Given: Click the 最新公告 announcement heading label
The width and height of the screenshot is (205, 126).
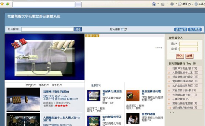Looking at the screenshot, I should pyautogui.click(x=92, y=36).
